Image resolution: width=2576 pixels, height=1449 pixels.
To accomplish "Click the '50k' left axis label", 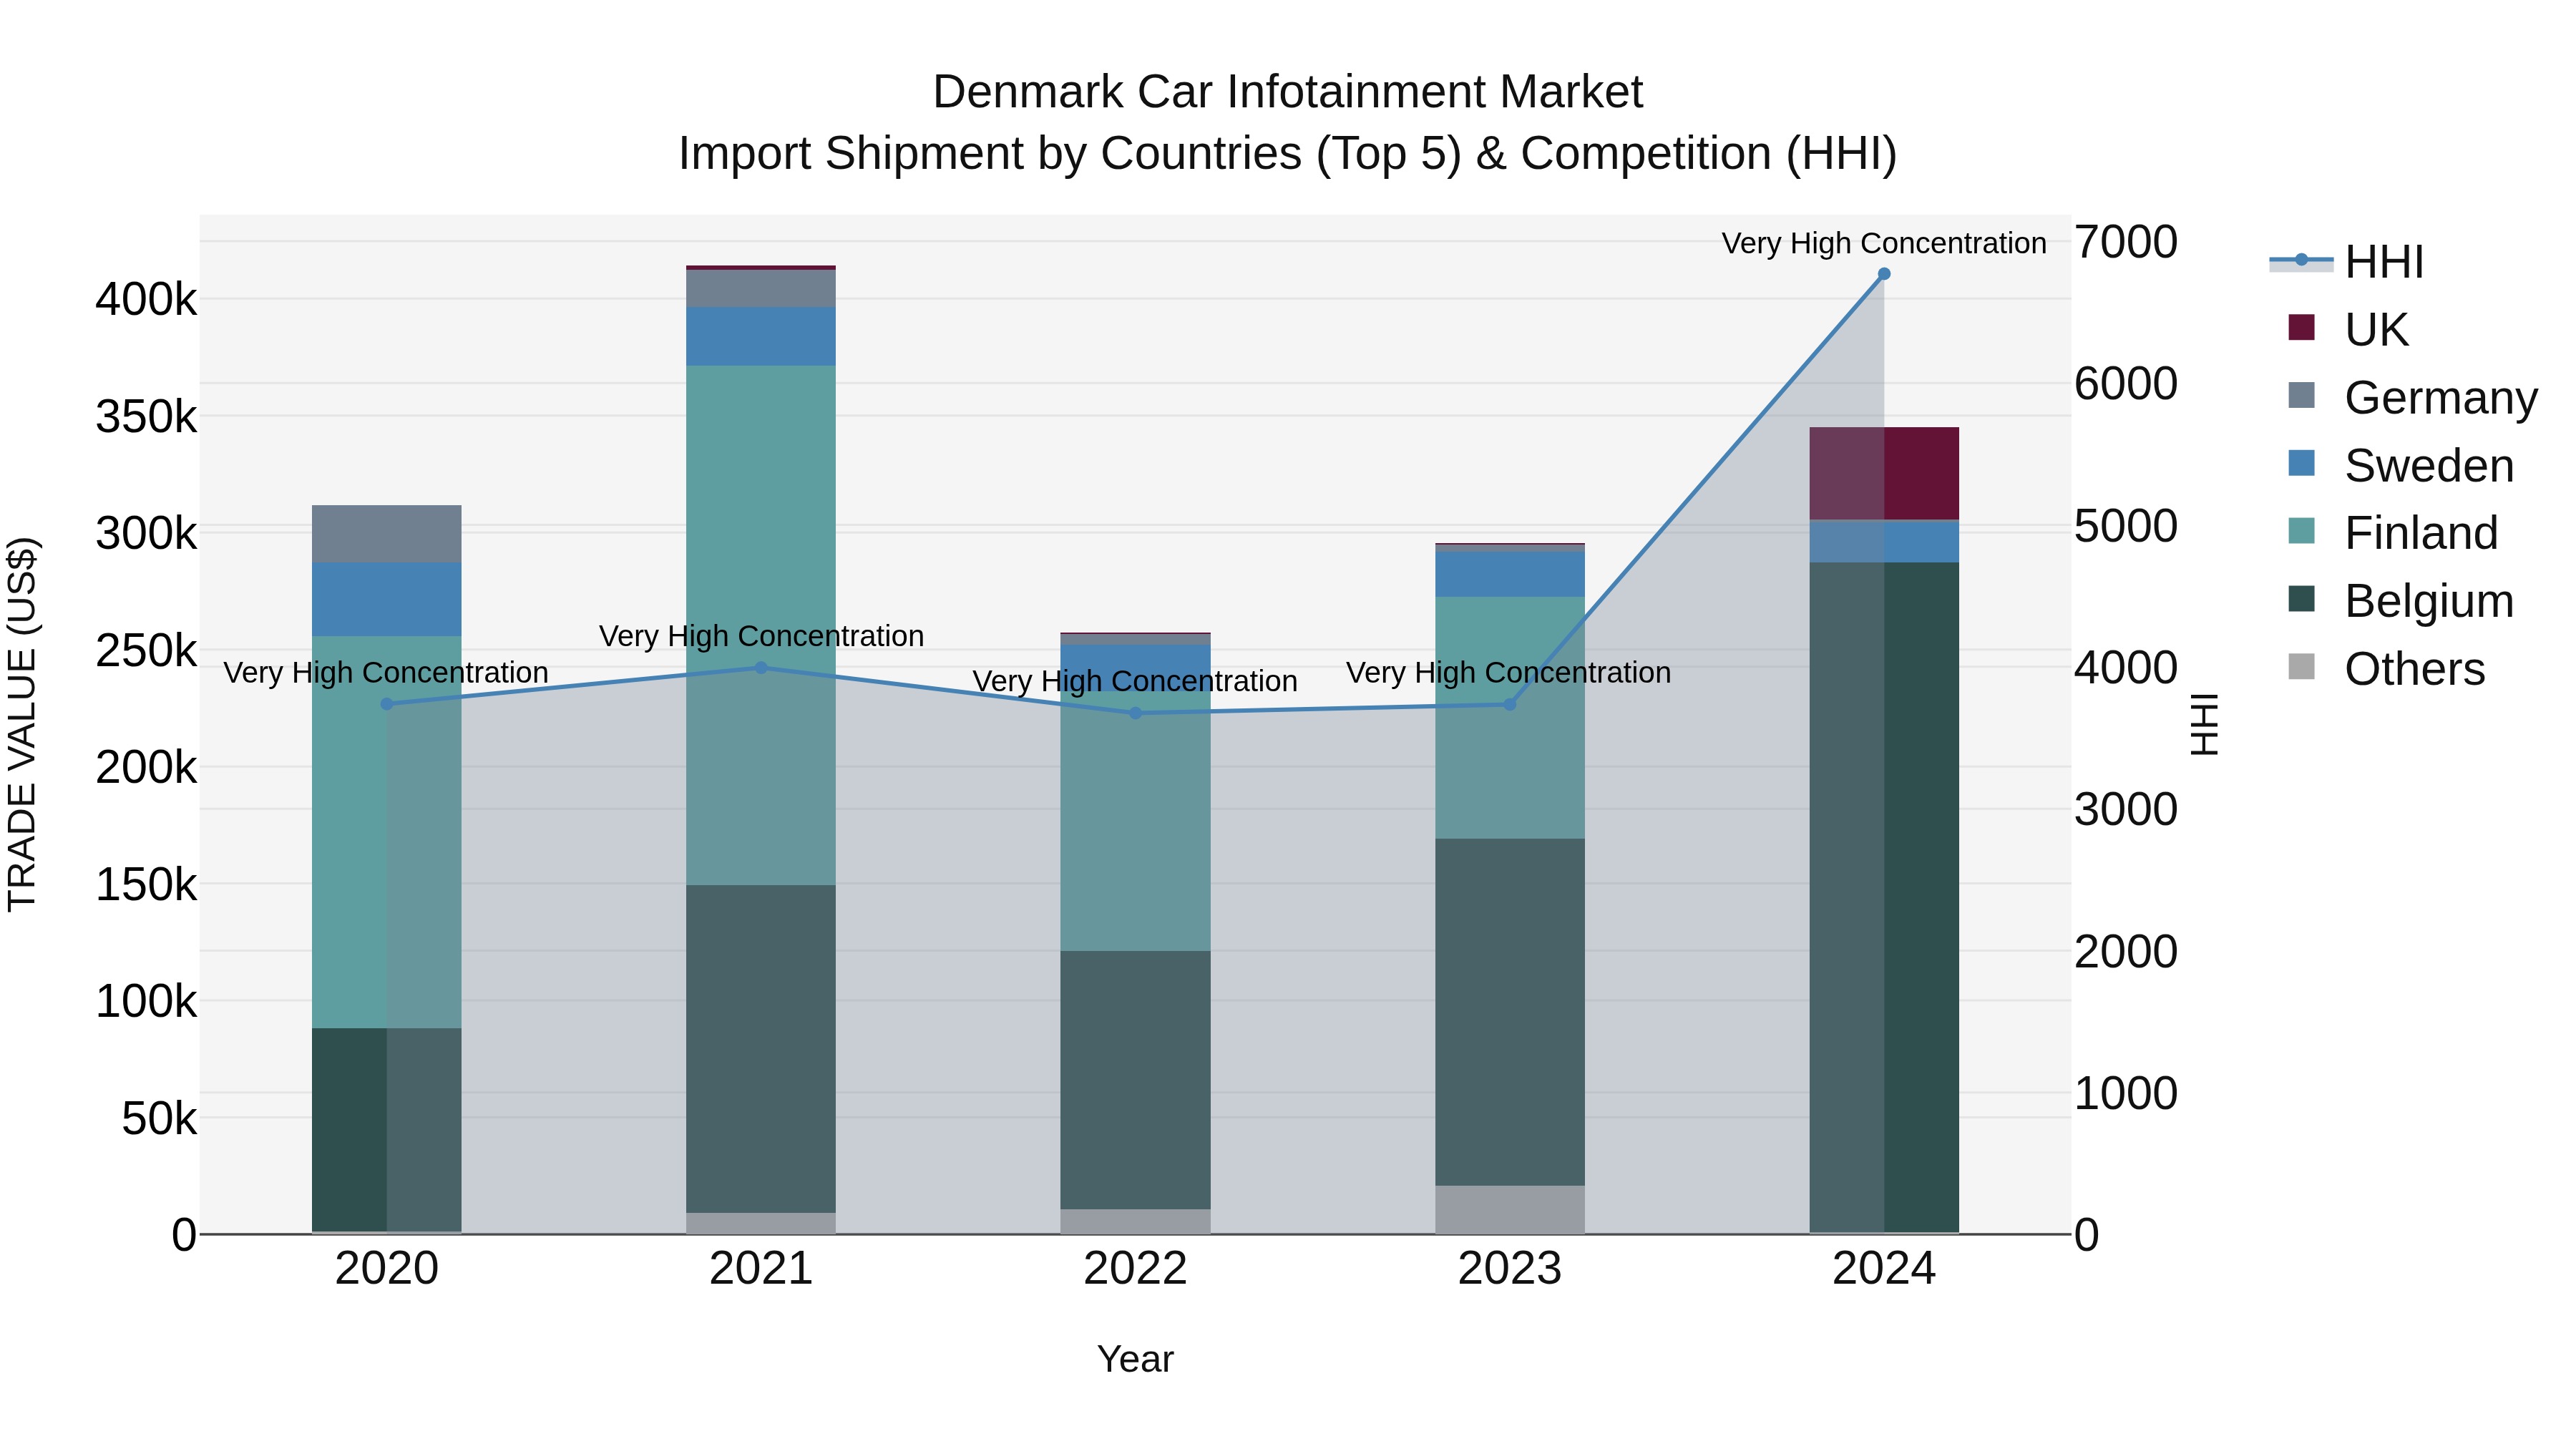I will (x=160, y=1119).
